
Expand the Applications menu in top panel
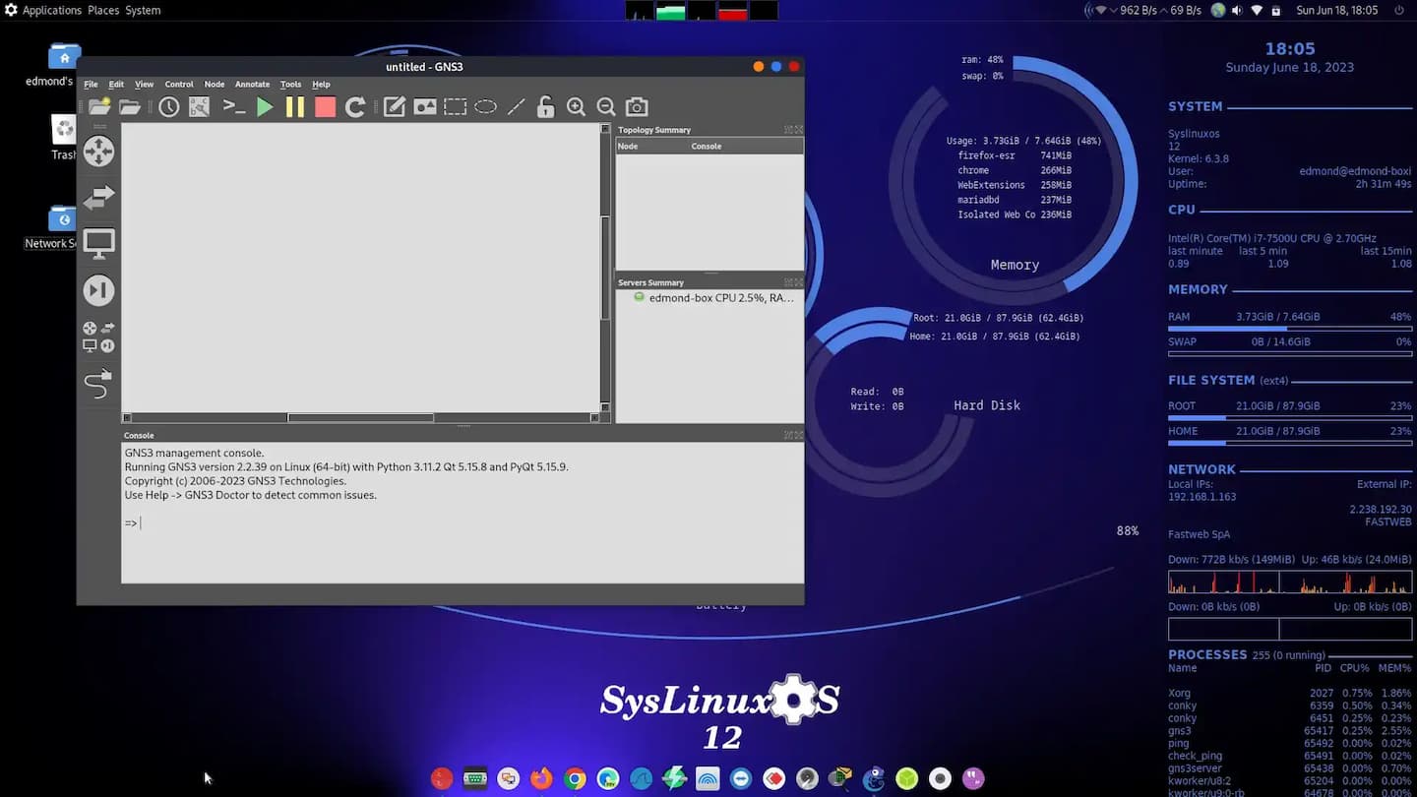(51, 10)
